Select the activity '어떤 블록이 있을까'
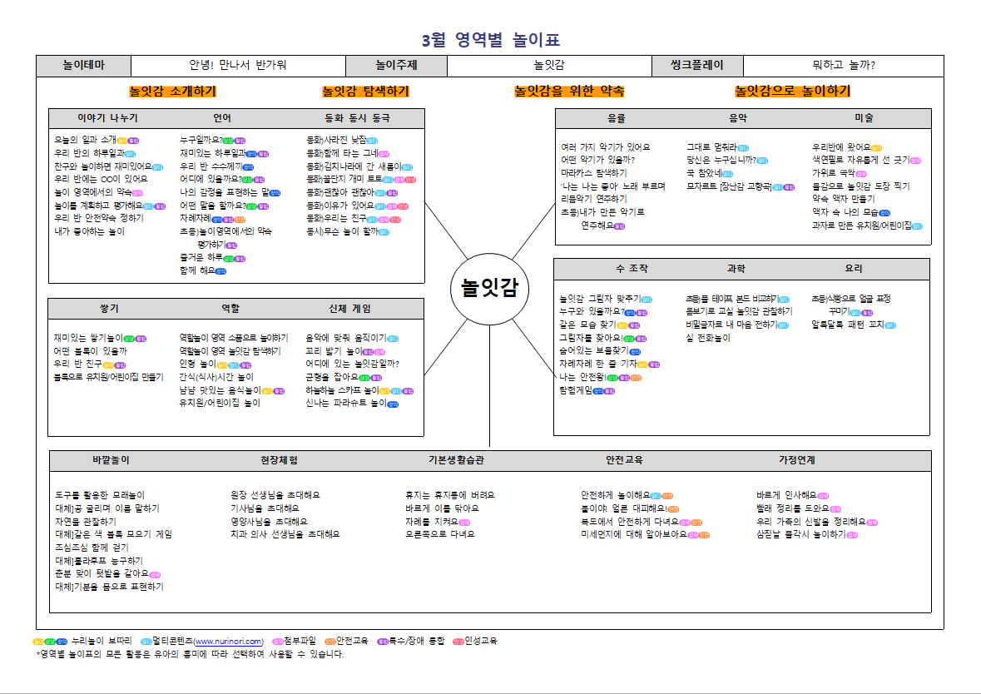The width and height of the screenshot is (981, 694). [x=90, y=351]
